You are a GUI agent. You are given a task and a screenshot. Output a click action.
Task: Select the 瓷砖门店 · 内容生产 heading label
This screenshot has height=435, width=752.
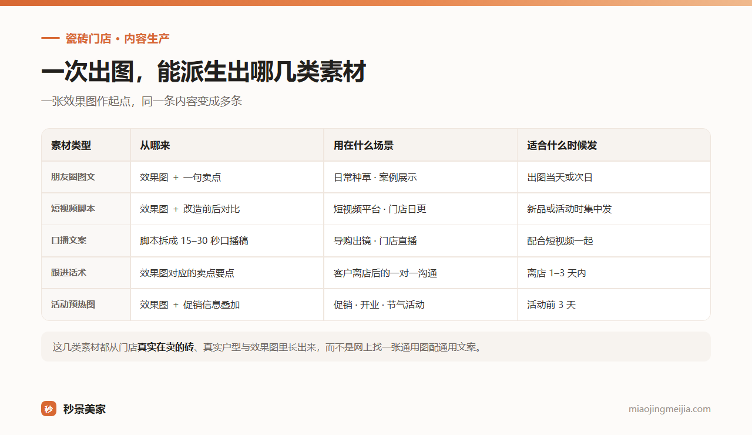[x=117, y=39]
